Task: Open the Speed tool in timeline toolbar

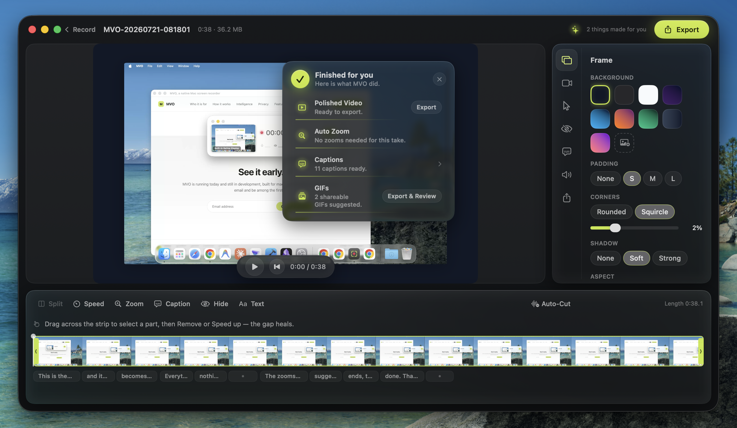Action: [x=89, y=304]
